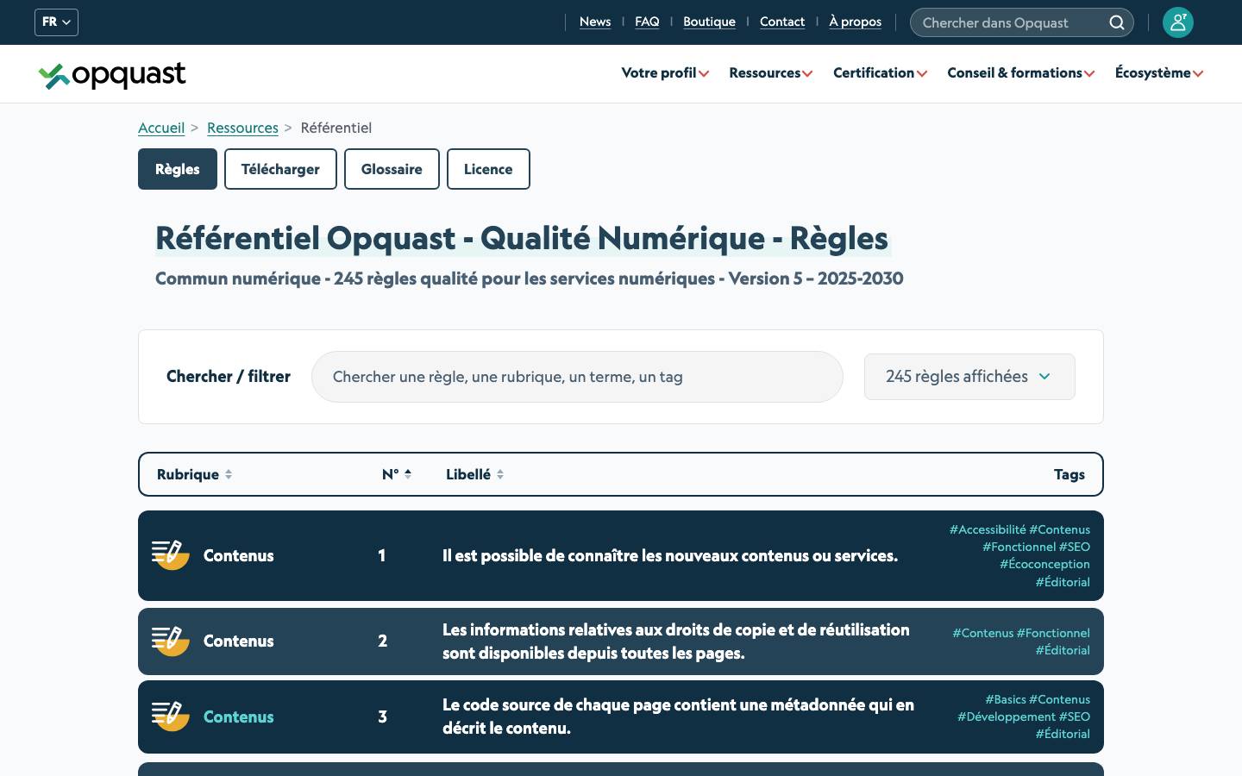Expand the Certification menu
Image resolution: width=1242 pixels, height=776 pixels.
[880, 73]
